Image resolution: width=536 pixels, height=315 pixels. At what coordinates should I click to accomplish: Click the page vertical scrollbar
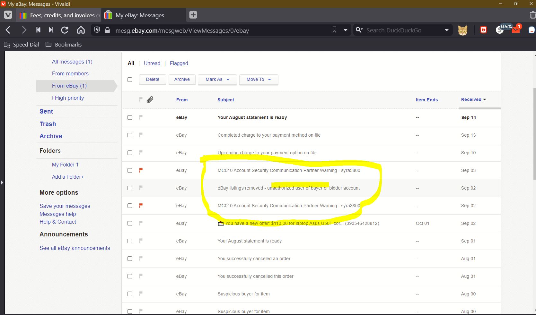coord(534,134)
